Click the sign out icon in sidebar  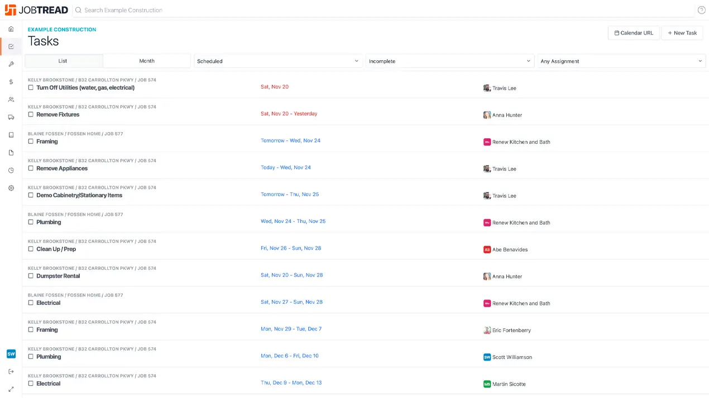(11, 371)
